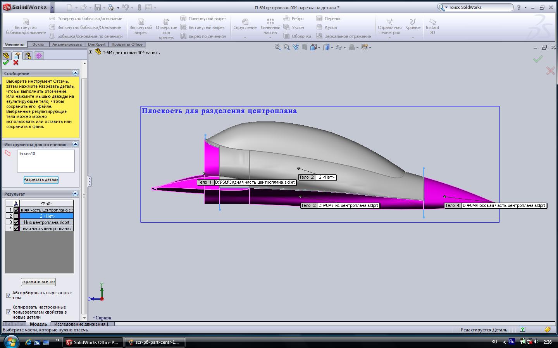Expand the П-6М центроплан tree node

coord(91,52)
